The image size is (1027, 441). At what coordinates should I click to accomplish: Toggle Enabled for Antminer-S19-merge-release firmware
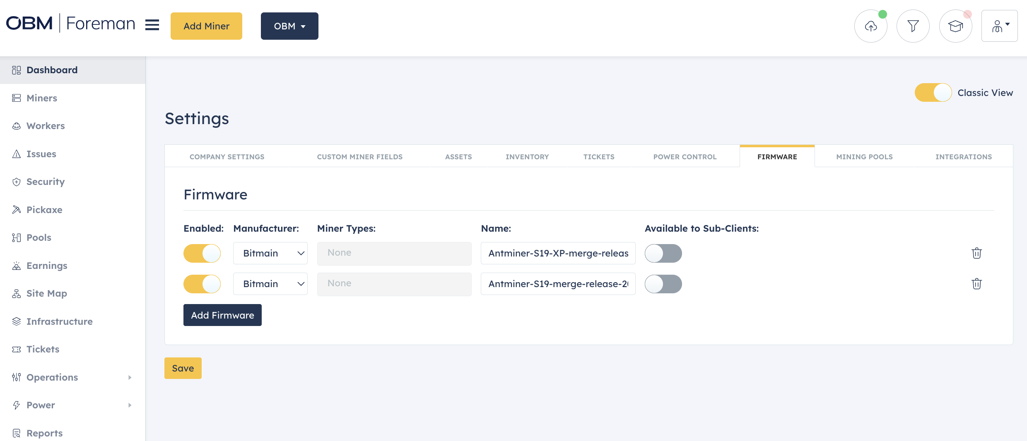click(x=202, y=284)
